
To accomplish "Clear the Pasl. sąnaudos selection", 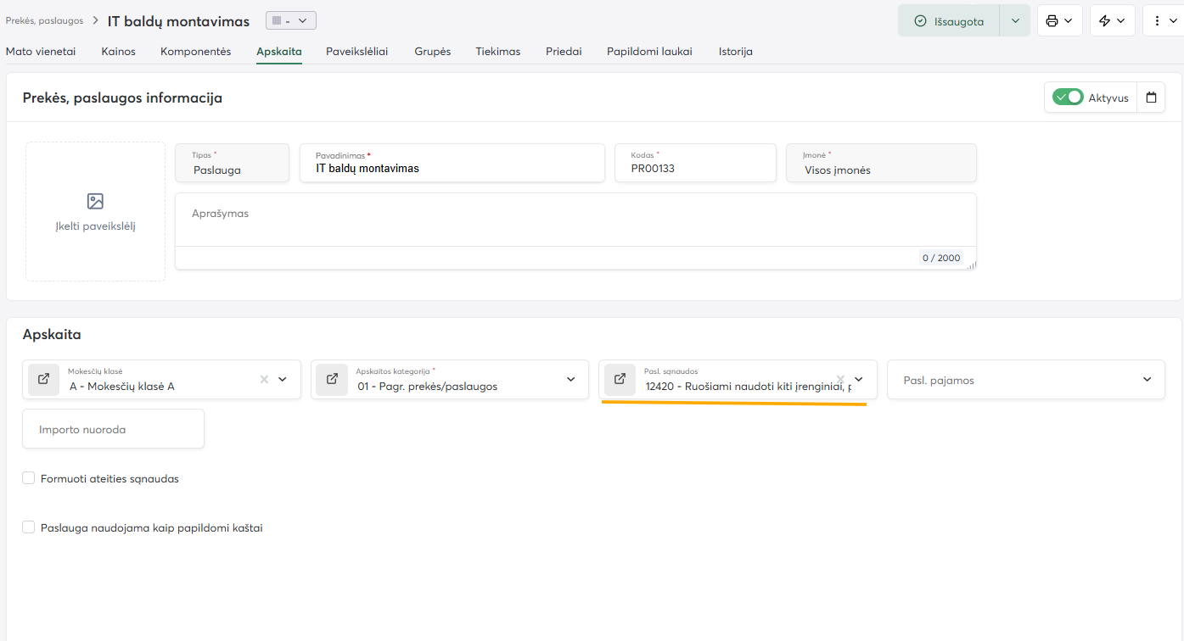I will pos(840,380).
